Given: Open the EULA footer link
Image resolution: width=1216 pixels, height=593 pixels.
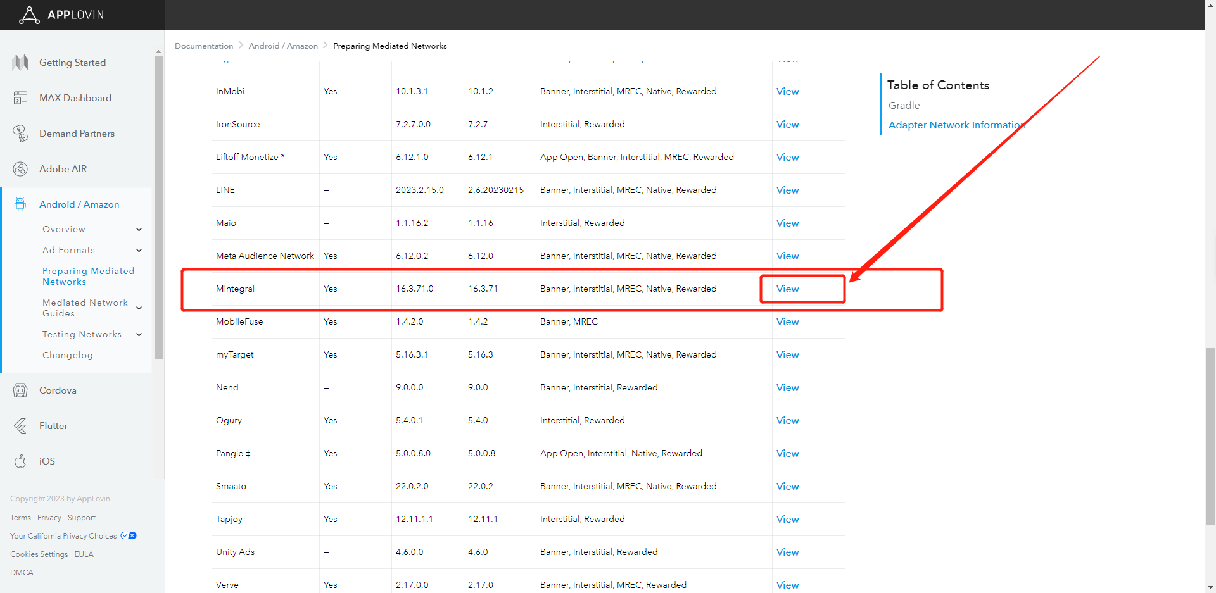Looking at the screenshot, I should [x=84, y=554].
